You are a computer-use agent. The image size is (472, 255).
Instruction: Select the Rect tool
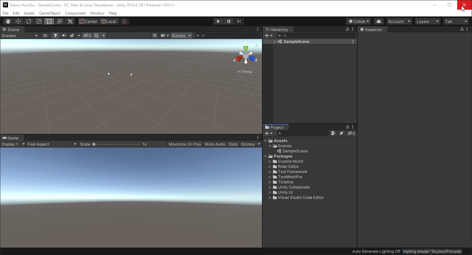(49, 21)
